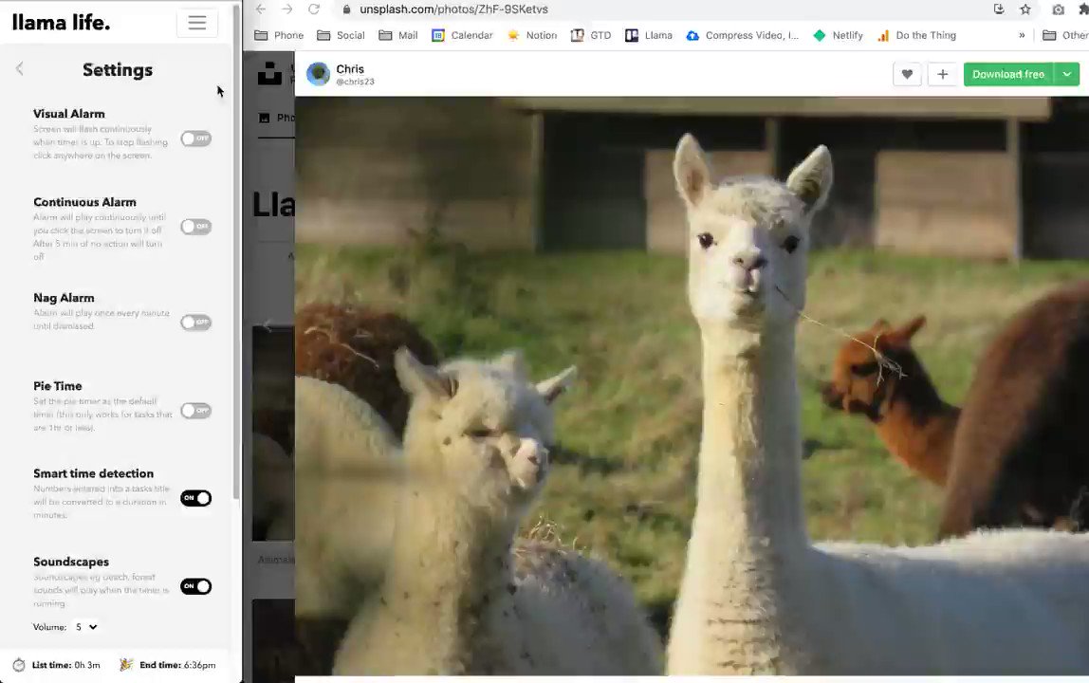The height and width of the screenshot is (683, 1089).
Task: Click the Unsplash logo behind the photo
Action: tap(269, 73)
